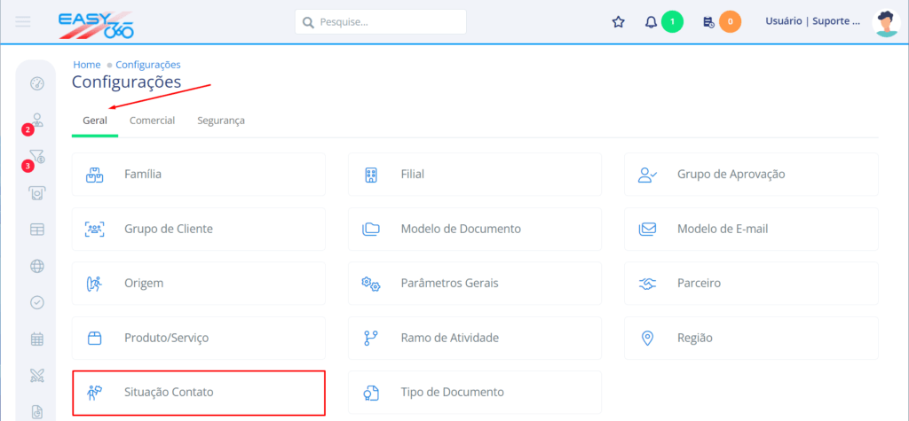Switch to the Comercial tab
The image size is (909, 421).
click(153, 121)
